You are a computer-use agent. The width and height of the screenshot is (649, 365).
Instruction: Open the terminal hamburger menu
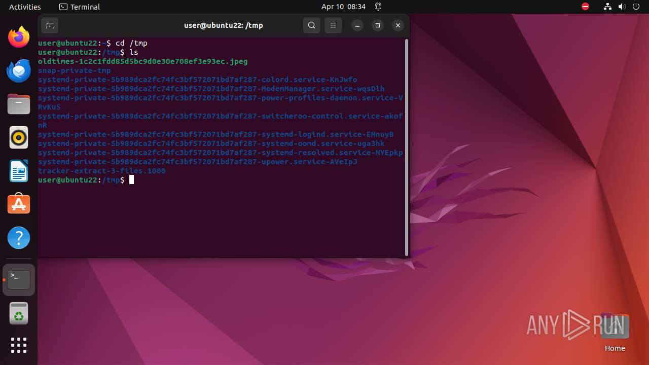pyautogui.click(x=333, y=25)
